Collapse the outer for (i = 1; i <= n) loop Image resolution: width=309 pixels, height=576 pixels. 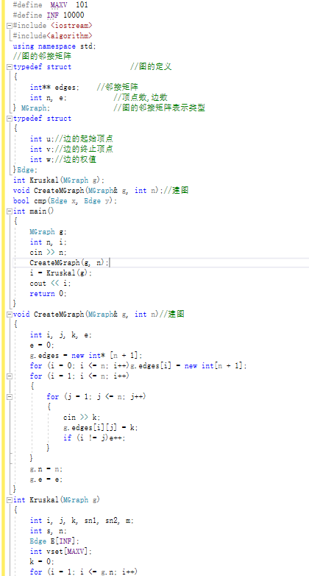click(9, 376)
